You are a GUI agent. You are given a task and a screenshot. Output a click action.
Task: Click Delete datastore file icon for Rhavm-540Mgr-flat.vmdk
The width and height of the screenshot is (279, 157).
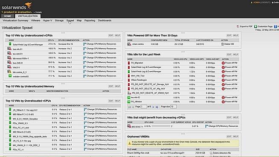[211, 153]
